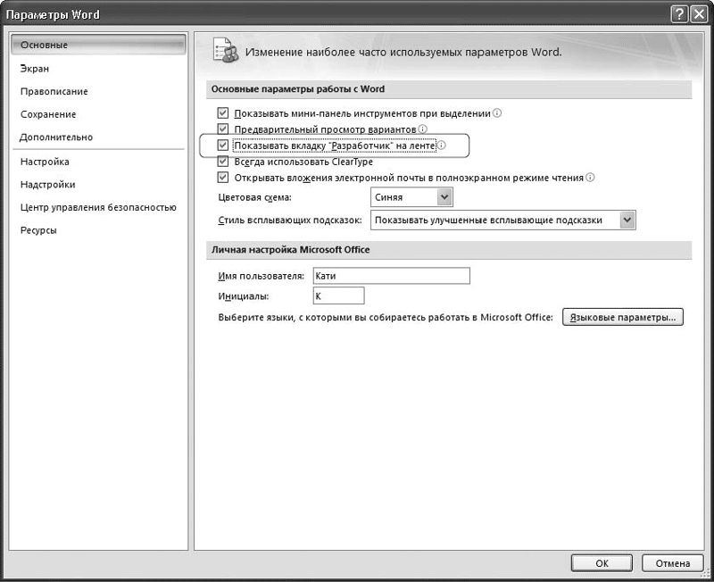Open the "Правописание" section
Image resolution: width=714 pixels, height=582 pixels.
coord(54,91)
